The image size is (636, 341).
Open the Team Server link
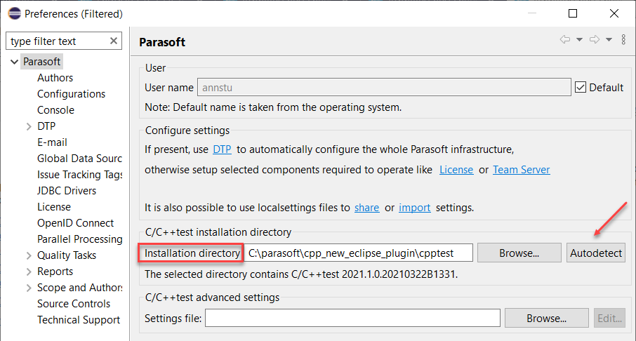[521, 170]
